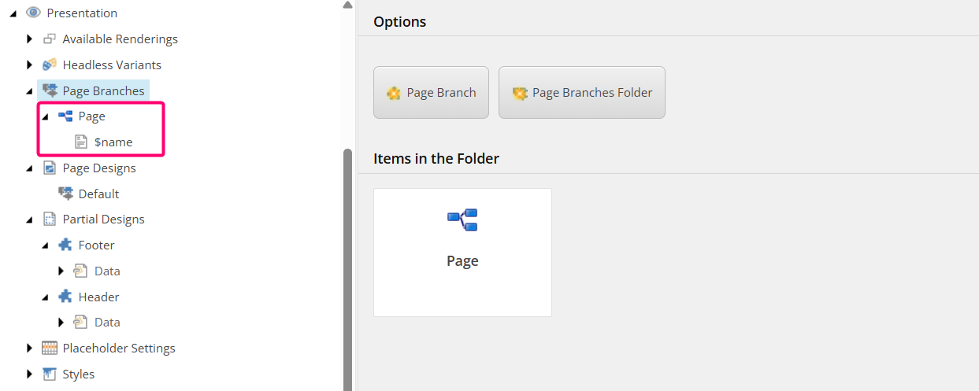Expand the Data node under Footer
Image resolution: width=979 pixels, height=391 pixels.
(61, 271)
